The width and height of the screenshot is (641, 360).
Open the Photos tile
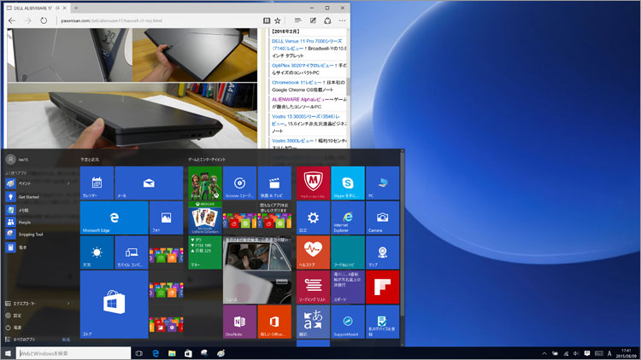[x=166, y=218]
